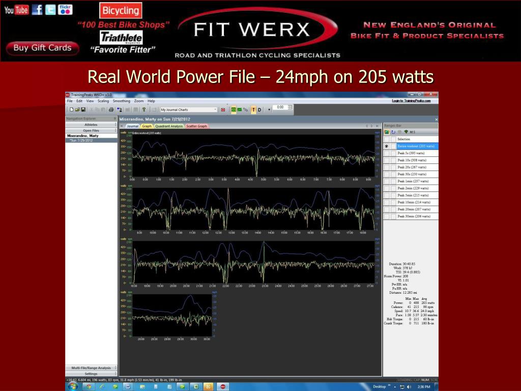Click the Buy Gift Cards button

pos(42,48)
